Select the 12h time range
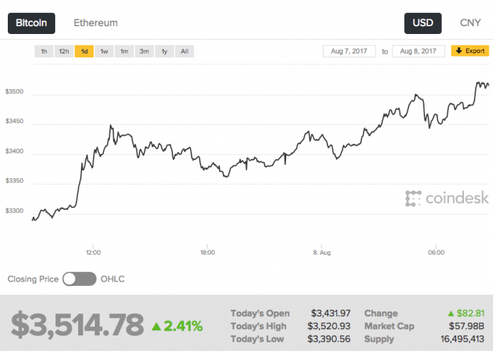The height and width of the screenshot is (351, 493). click(64, 51)
